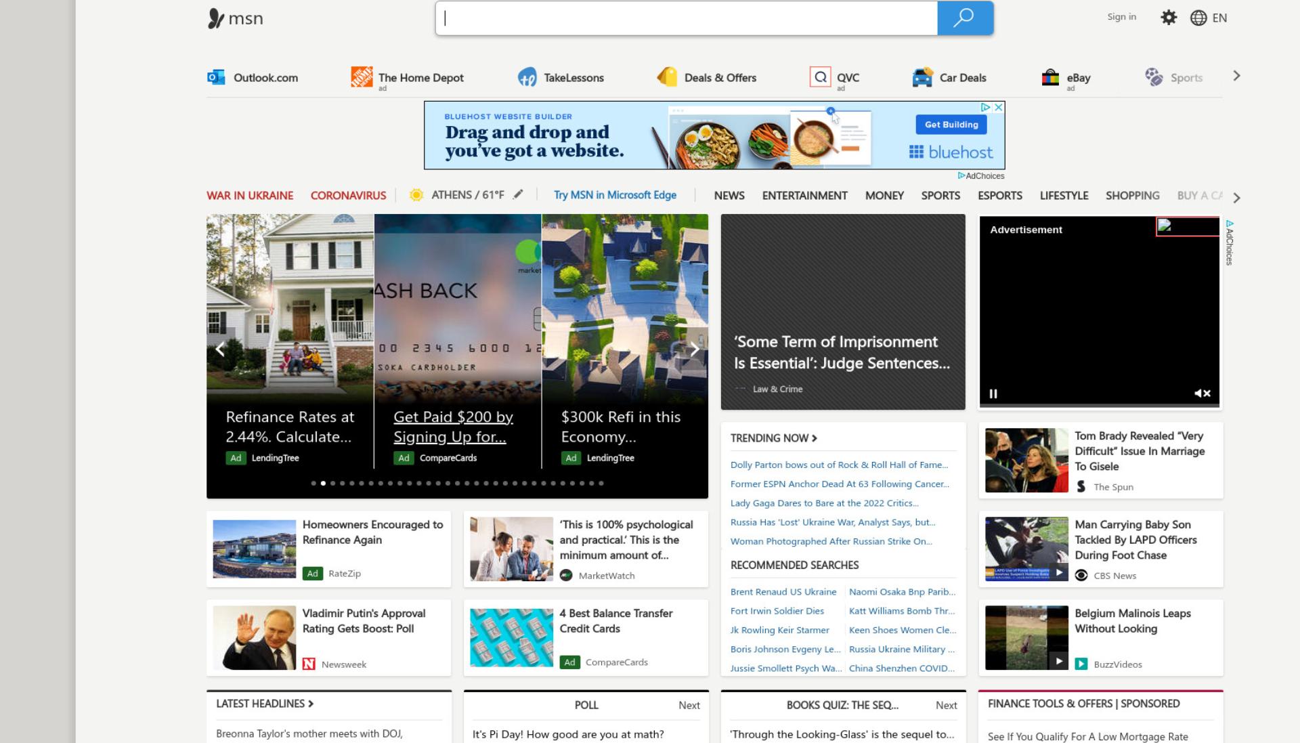1300x743 pixels.
Task: Search Brent Renaud US Ukraine
Action: pos(783,591)
